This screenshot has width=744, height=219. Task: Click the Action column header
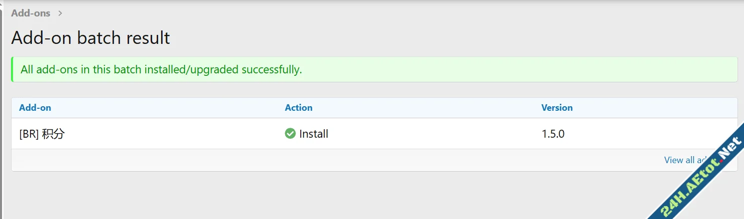[x=299, y=108]
